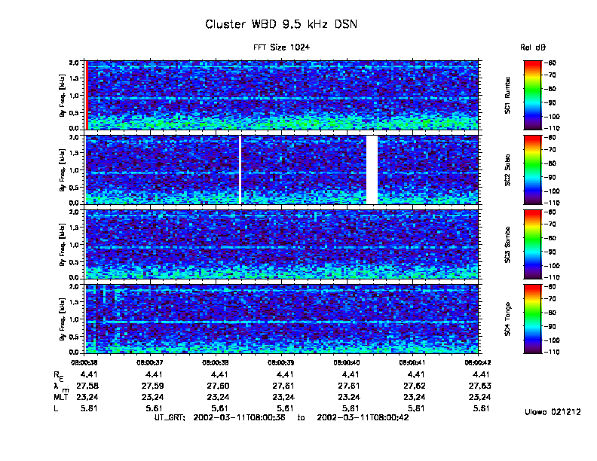
Task: Click inside the SC4 Tango spectrogram panel
Action: (280, 319)
